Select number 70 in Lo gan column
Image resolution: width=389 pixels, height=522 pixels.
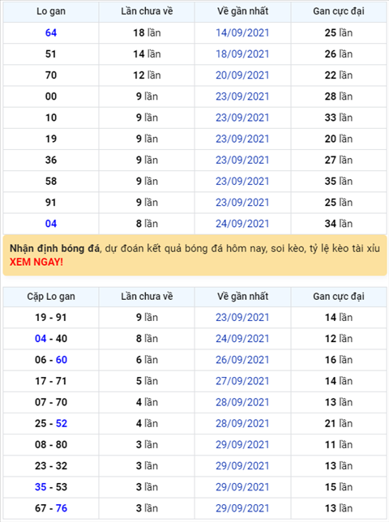[x=51, y=75]
